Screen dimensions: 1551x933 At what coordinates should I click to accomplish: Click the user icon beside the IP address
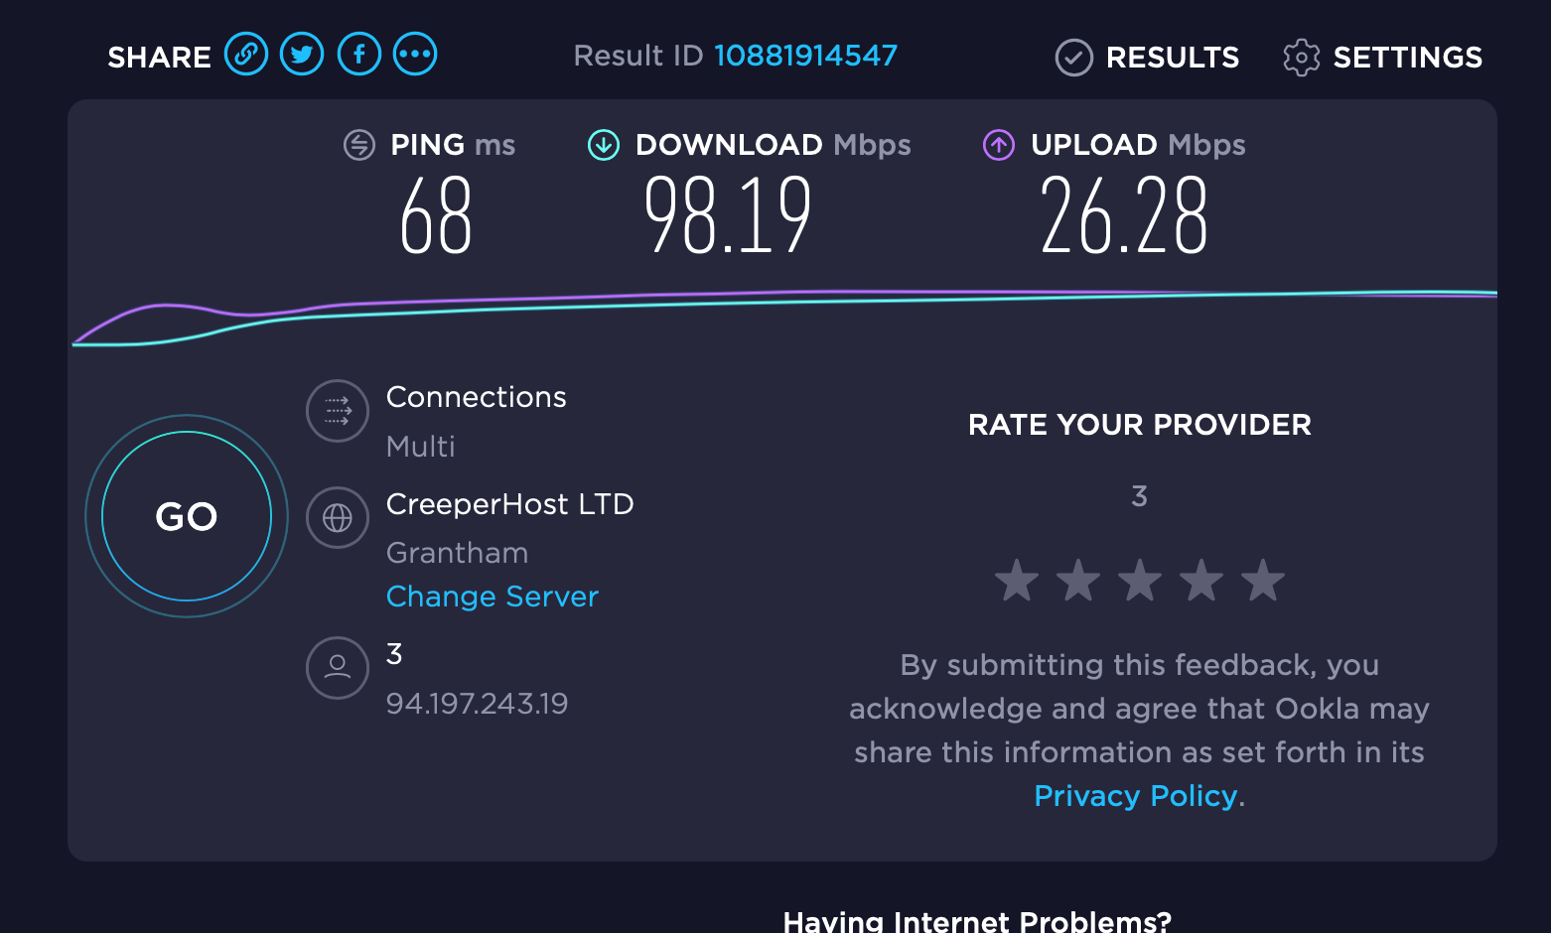click(337, 668)
